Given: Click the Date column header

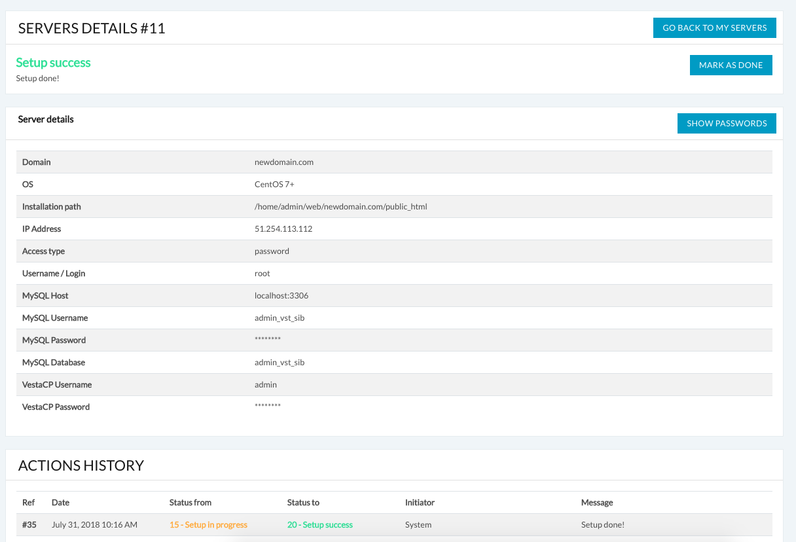Looking at the screenshot, I should pyautogui.click(x=60, y=503).
